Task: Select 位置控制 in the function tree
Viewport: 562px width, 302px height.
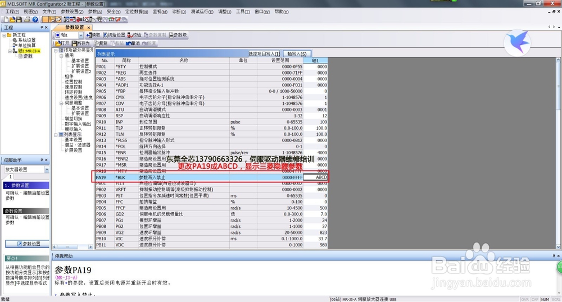Action: (x=74, y=82)
